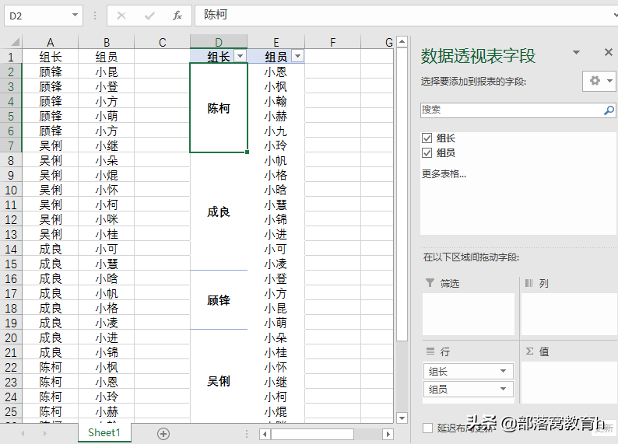
Task: Open the 组长 pivot filter dropdown in D1
Action: click(240, 56)
